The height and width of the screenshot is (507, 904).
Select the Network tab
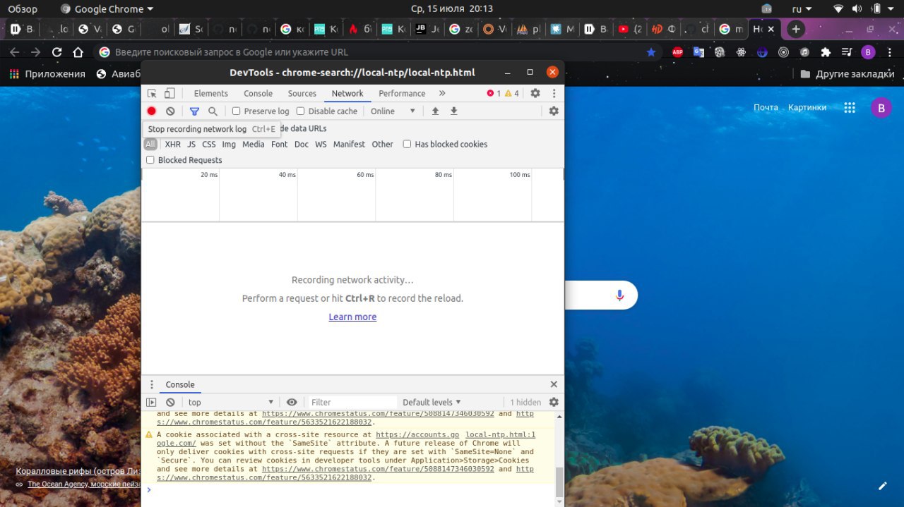[347, 93]
